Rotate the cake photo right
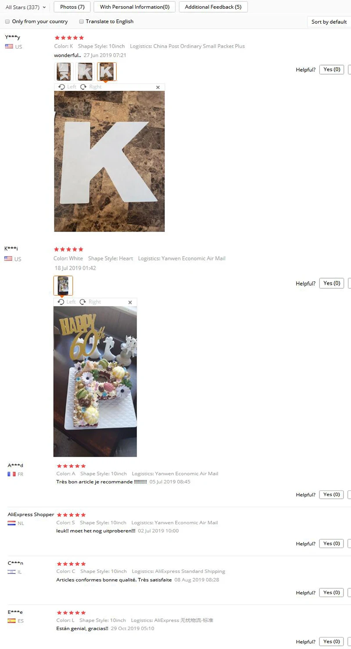Viewport: 351px width, 649px height. (x=90, y=302)
